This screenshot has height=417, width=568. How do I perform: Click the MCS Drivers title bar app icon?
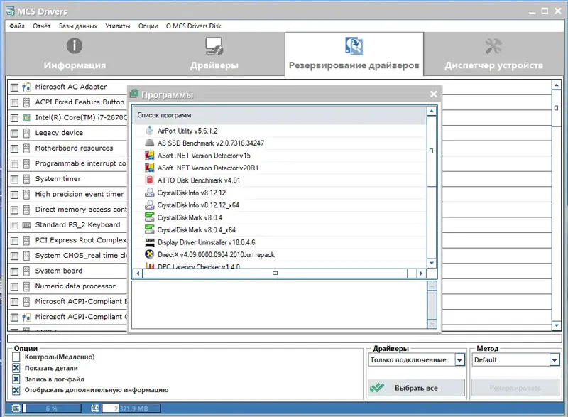coord(10,11)
